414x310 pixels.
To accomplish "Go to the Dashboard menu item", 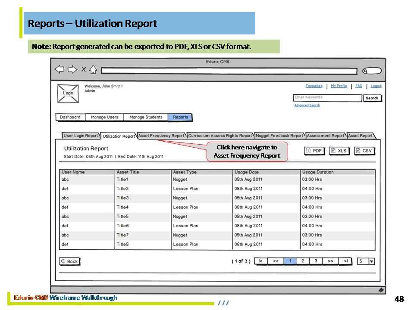I will [x=70, y=117].
